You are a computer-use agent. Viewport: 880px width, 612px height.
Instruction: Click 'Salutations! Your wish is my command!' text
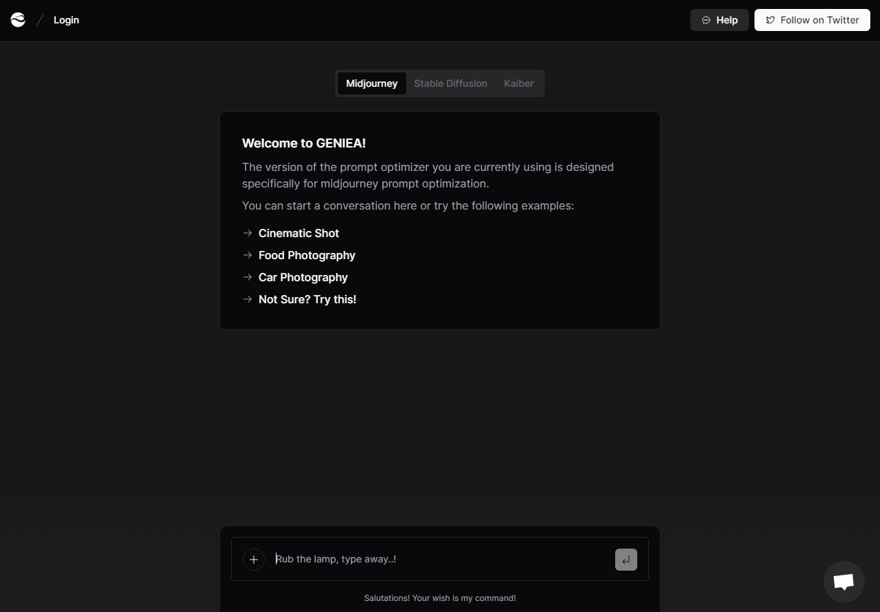tap(440, 598)
